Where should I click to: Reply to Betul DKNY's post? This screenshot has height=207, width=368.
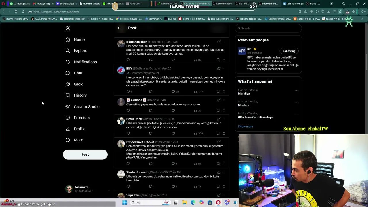128,133
